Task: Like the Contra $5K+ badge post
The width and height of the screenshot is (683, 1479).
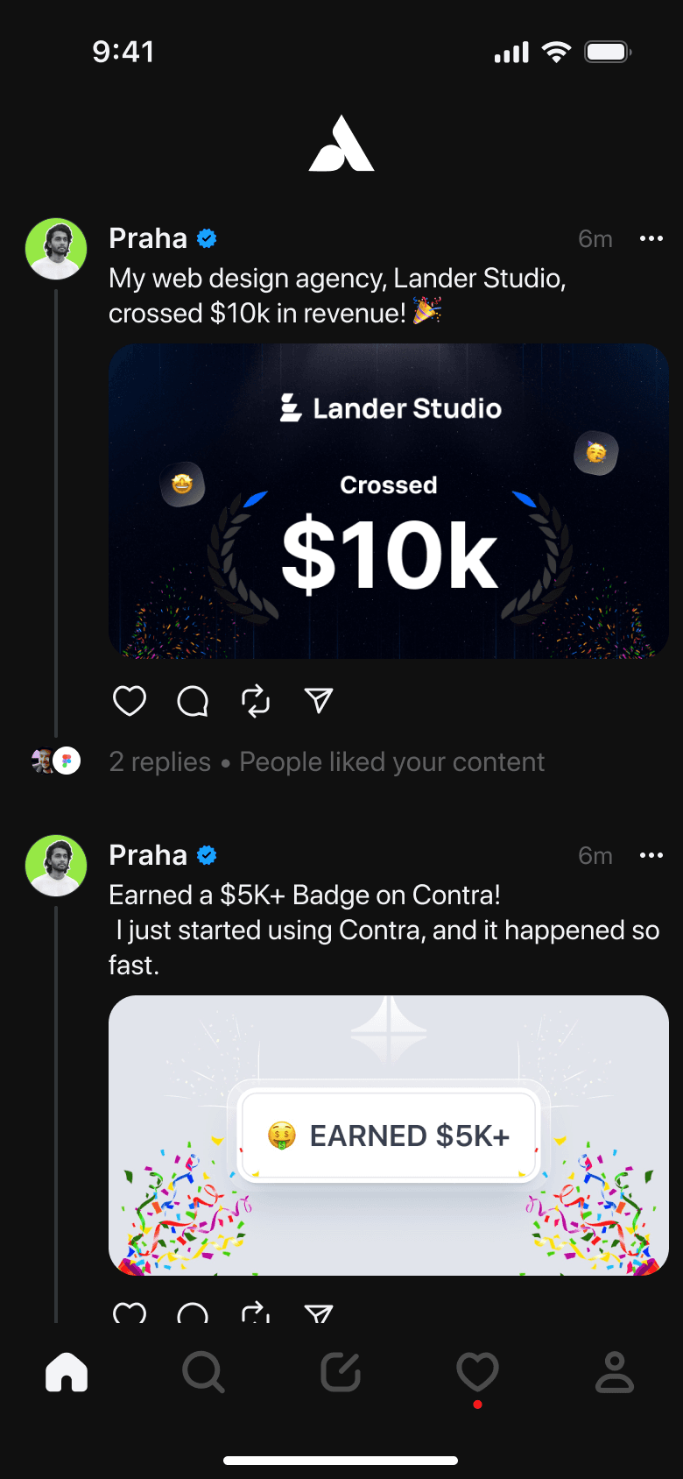Action: coord(130,1313)
